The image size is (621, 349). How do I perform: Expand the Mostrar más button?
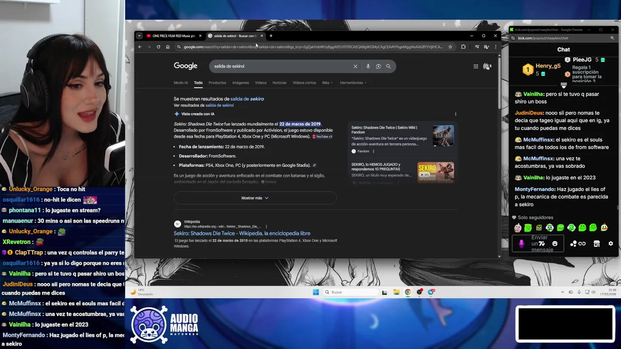[255, 198]
